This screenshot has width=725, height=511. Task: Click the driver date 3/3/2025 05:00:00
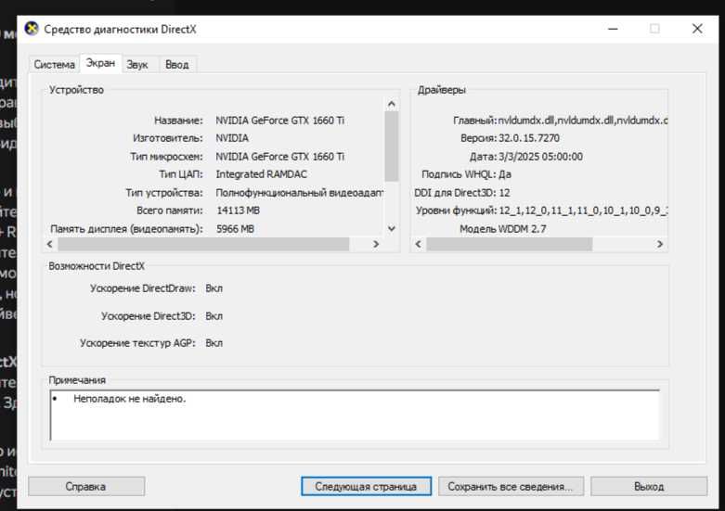click(540, 157)
